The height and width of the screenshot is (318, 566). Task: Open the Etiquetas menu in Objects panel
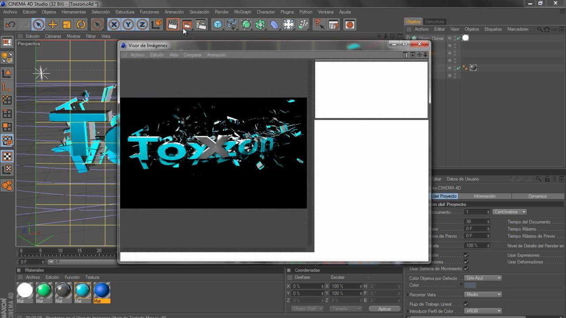pyautogui.click(x=493, y=29)
